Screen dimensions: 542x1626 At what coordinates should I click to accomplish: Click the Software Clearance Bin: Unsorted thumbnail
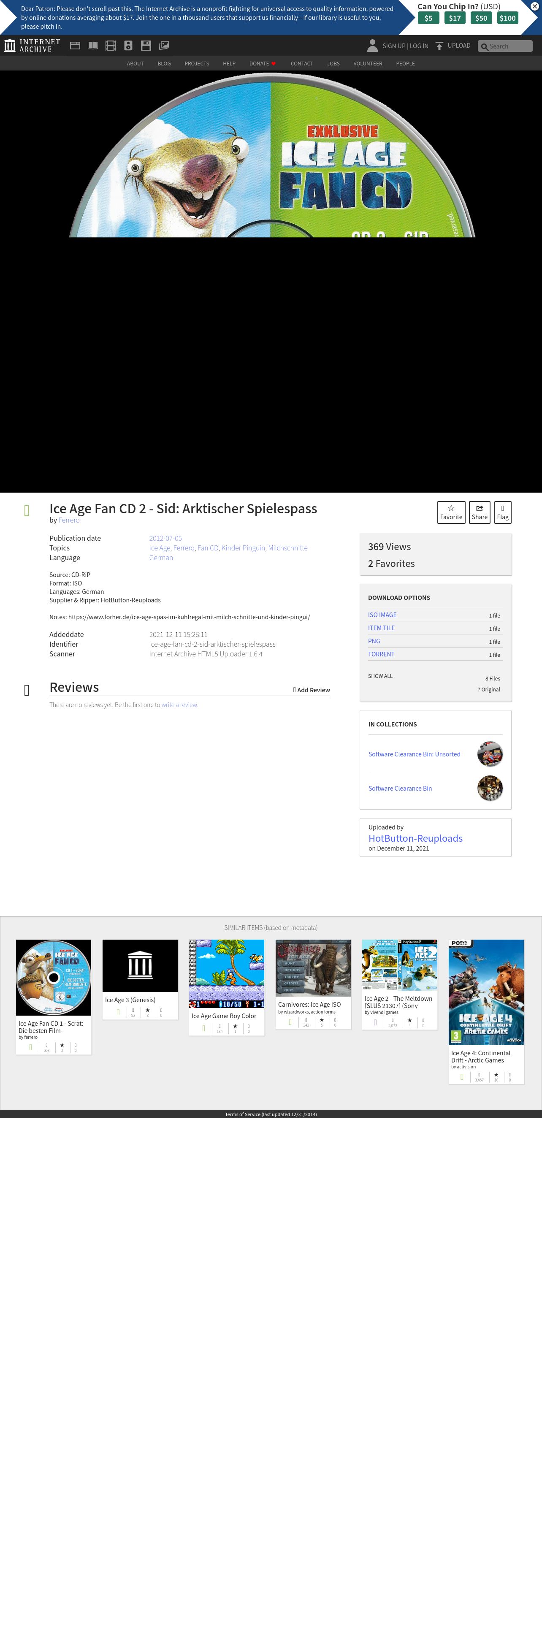[490, 753]
